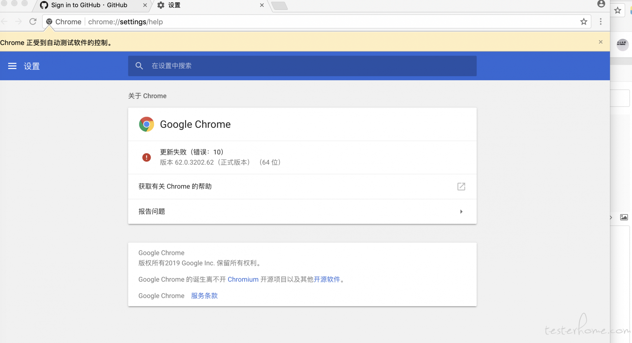Dismiss the automated test software infobar
This screenshot has height=343, width=632.
coord(601,42)
